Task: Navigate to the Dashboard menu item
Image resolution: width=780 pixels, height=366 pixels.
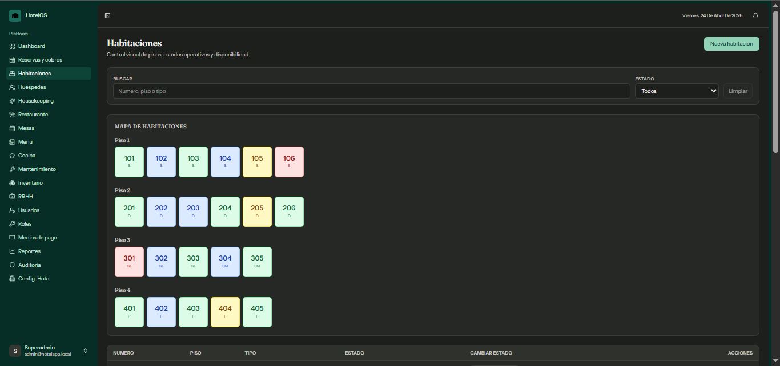Action: coord(31,46)
